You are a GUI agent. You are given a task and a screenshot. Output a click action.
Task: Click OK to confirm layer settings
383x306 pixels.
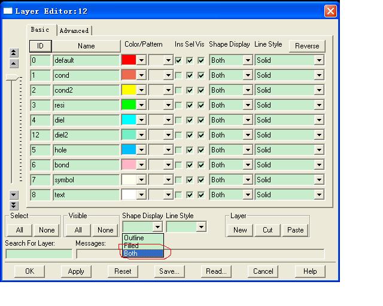pyautogui.click(x=29, y=271)
